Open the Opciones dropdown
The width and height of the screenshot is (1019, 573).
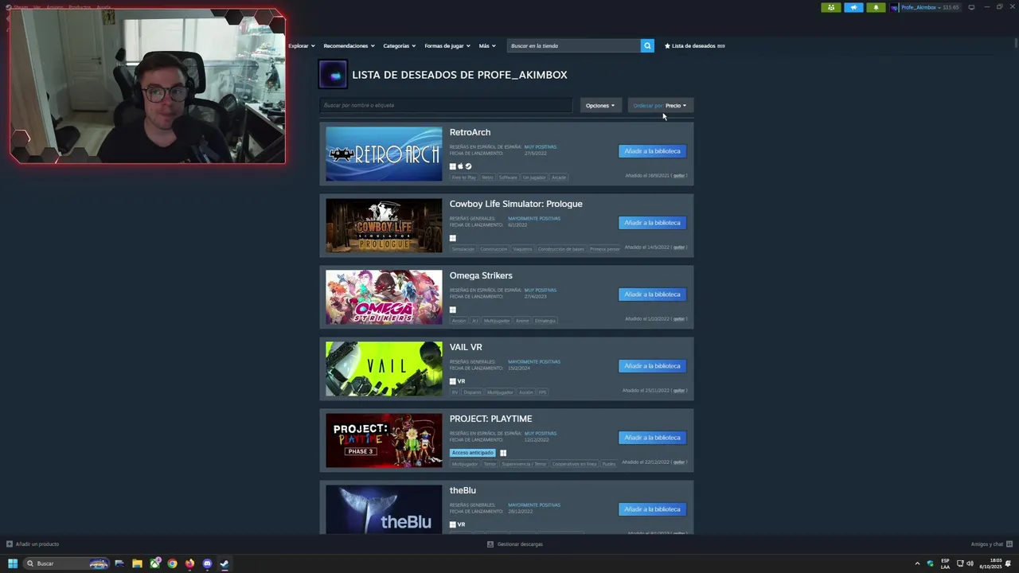click(600, 105)
